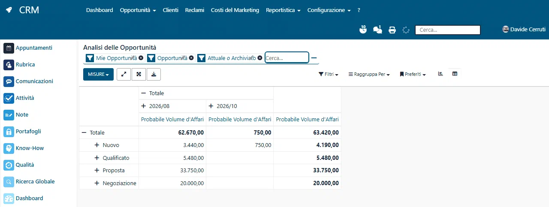The width and height of the screenshot is (549, 207).
Task: Open Portafogli lock icon in sidebar
Action: (x=9, y=132)
